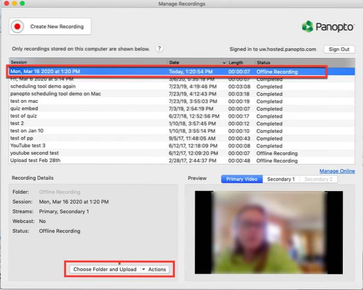Sort by the Length column header

pos(241,62)
